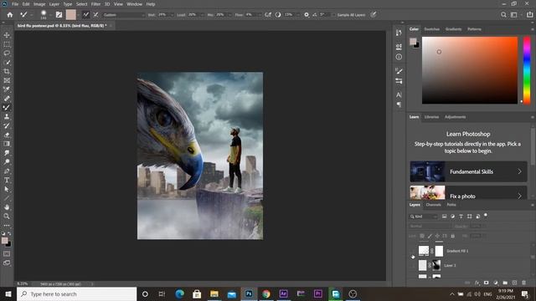The width and height of the screenshot is (536, 301).
Task: Open the Fundamental Skills tutorials
Action: [x=468, y=171]
